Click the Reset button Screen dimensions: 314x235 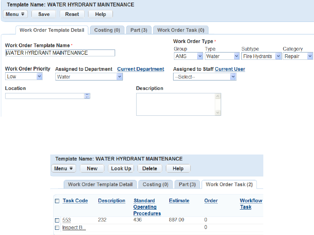72,14
